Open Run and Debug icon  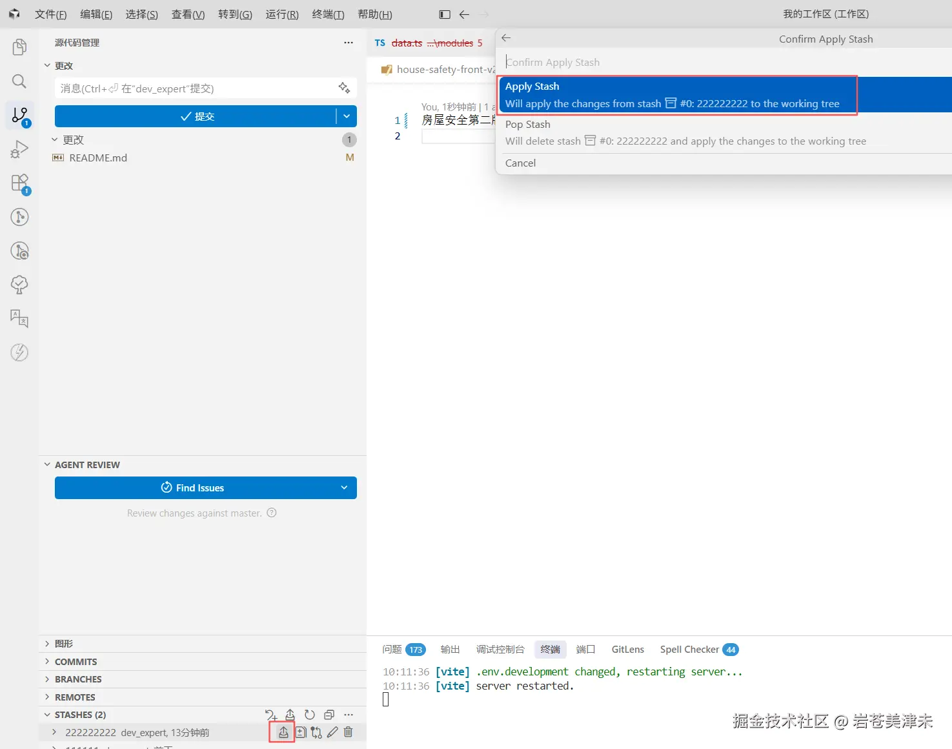pos(19,149)
